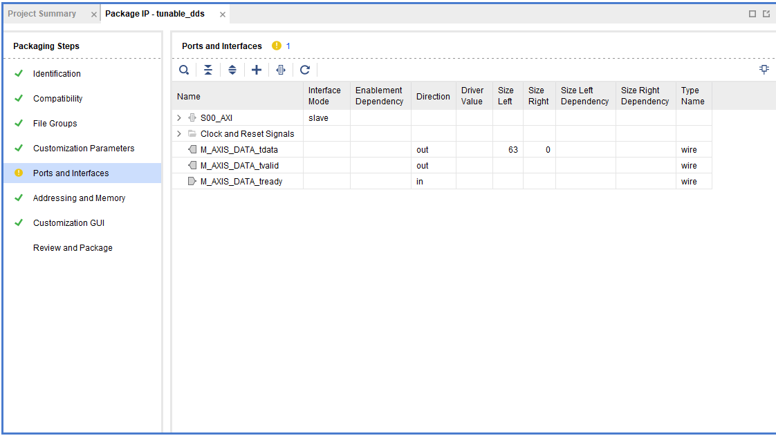Click the slave interface mode cell
This screenshot has width=776, height=438.
[326, 117]
